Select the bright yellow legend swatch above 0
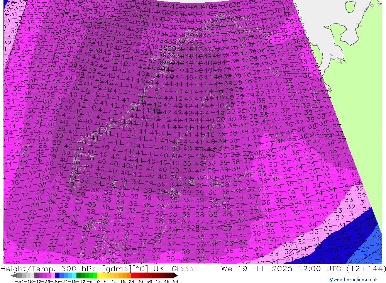The height and width of the screenshot is (283, 386). click(100, 275)
